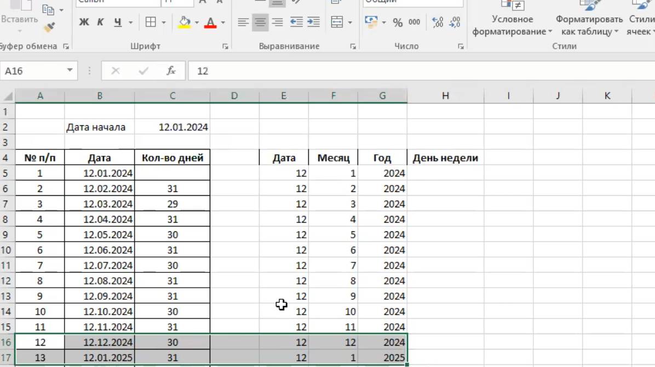Select cell 12.01.2025 in row 17
655x367 pixels.
click(100, 357)
